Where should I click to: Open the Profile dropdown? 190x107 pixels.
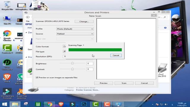(x=75, y=29)
